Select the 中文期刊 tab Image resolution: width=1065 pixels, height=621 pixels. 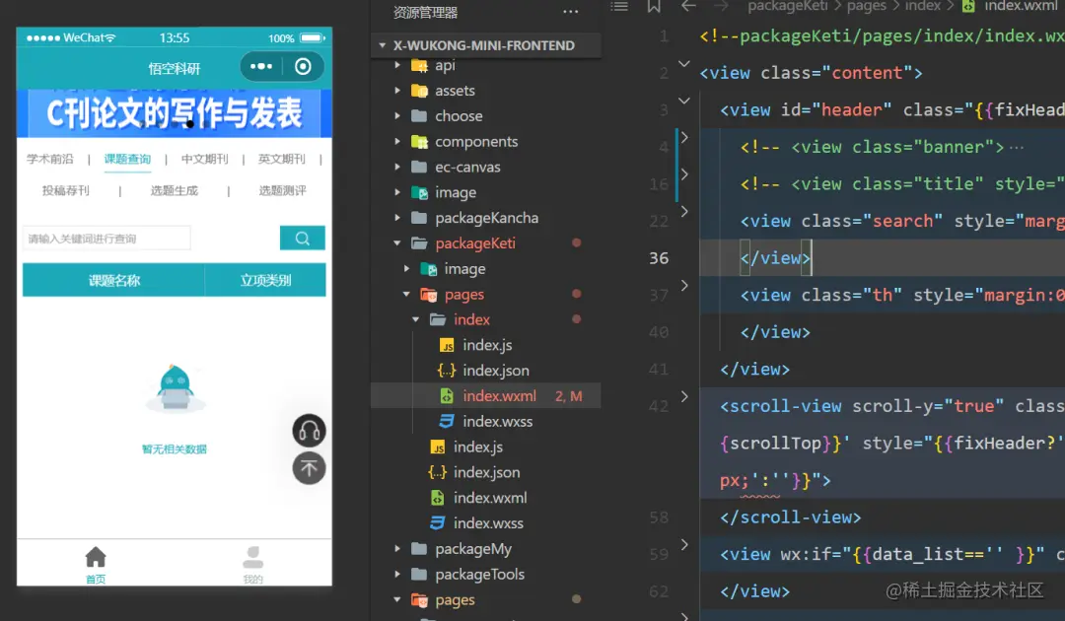coord(204,159)
